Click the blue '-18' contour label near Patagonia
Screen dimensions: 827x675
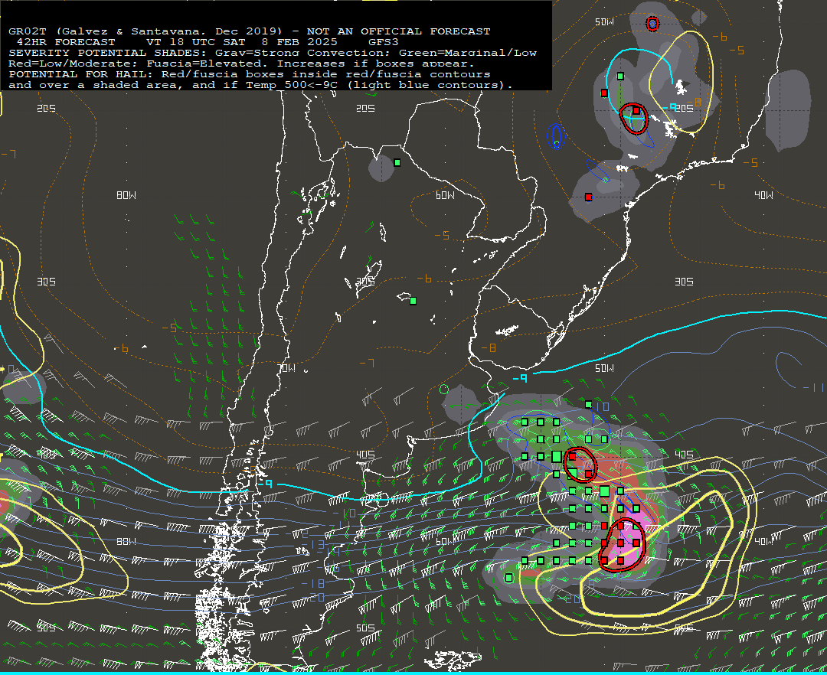click(x=313, y=583)
